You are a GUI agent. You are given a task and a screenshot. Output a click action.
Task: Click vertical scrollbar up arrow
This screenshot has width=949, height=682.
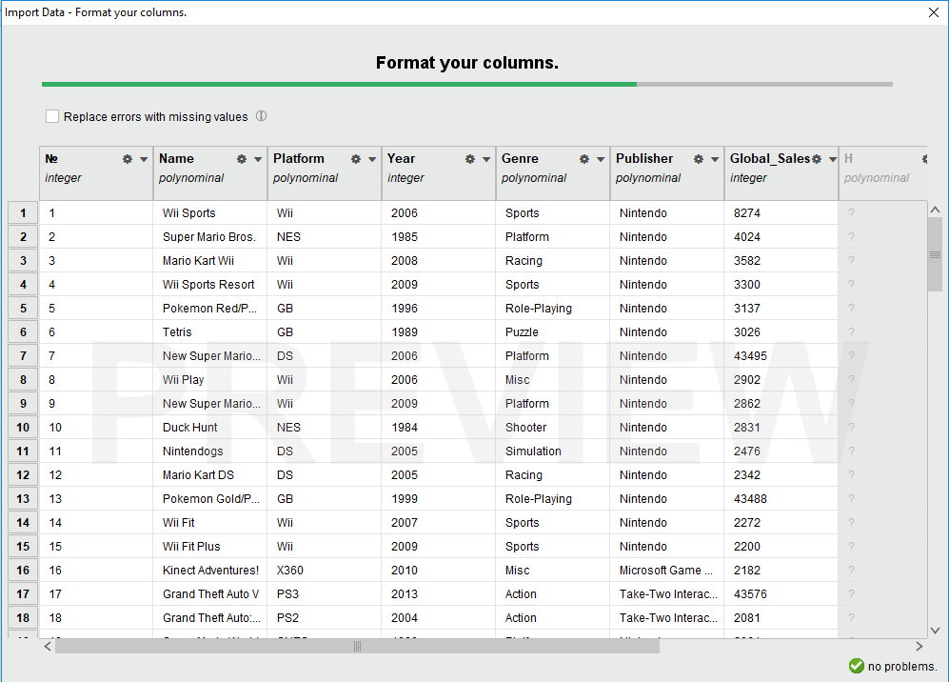[935, 210]
